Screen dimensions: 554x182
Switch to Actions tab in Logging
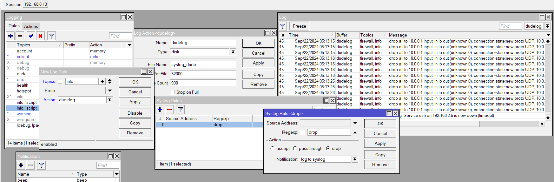(x=31, y=26)
